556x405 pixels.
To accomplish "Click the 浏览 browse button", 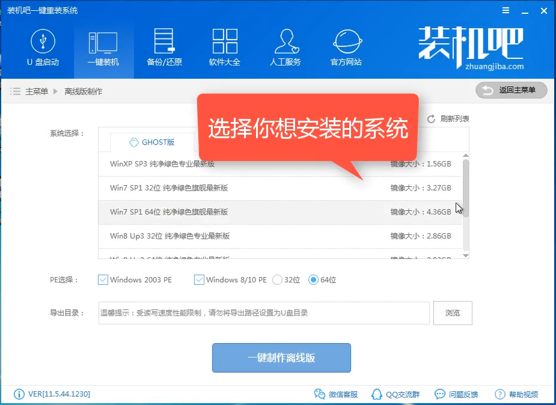I will coord(453,313).
